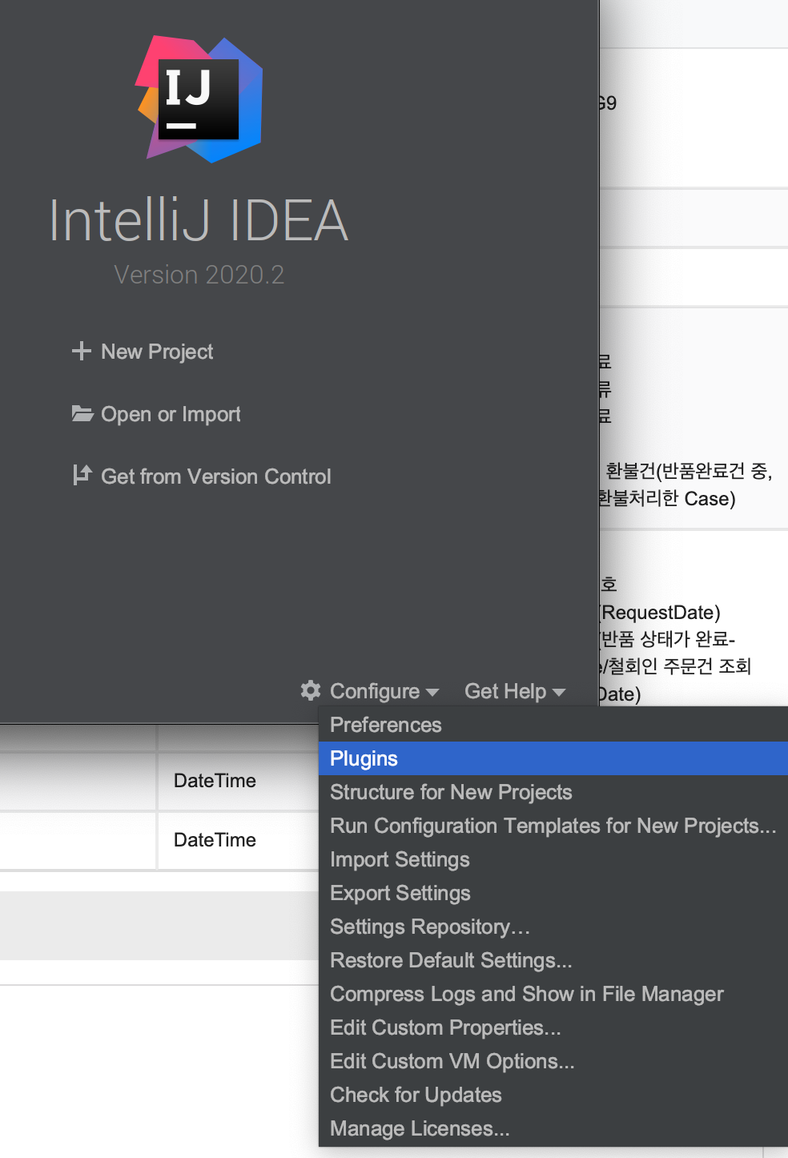Click the gear icon next to Configure
This screenshot has width=788, height=1158.
click(311, 690)
